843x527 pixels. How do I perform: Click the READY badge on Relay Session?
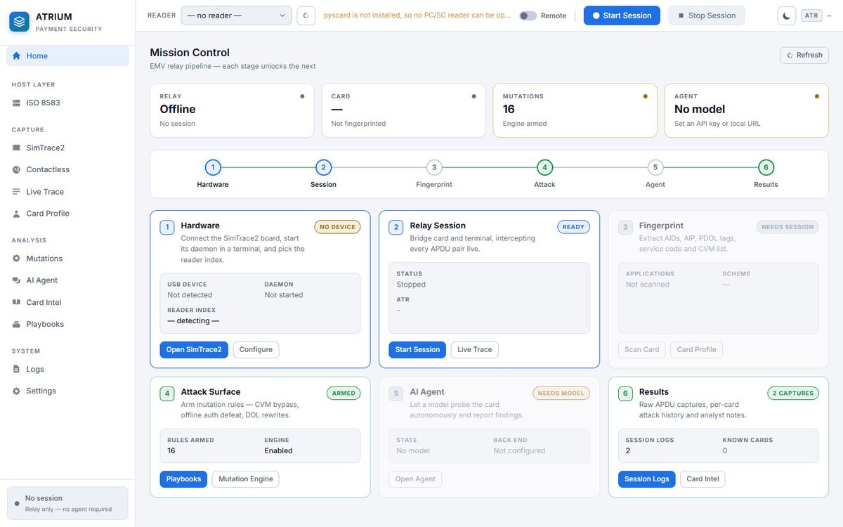[574, 227]
